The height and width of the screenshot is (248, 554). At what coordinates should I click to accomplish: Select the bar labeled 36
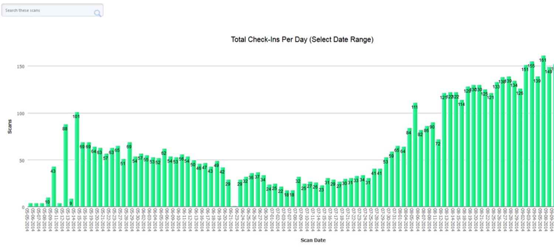252,190
